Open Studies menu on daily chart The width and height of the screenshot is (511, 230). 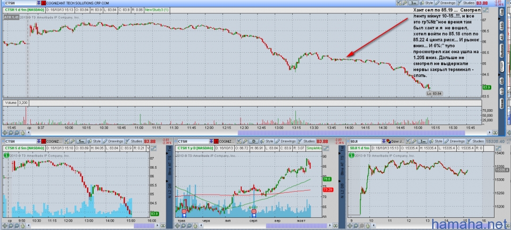[x=307, y=142]
